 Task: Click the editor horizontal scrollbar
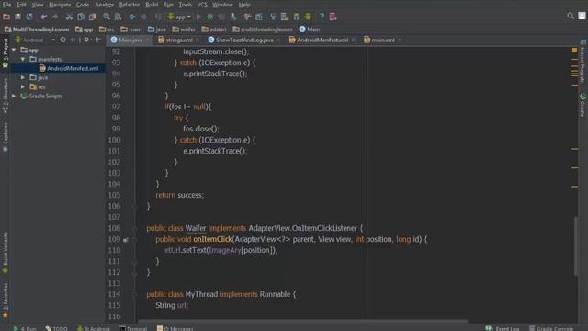(302, 321)
